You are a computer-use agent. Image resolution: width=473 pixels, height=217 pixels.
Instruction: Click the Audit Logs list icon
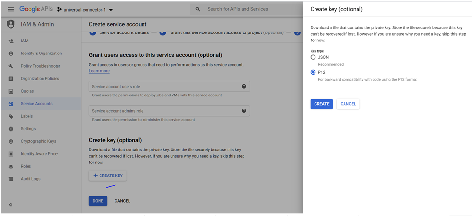point(11,179)
